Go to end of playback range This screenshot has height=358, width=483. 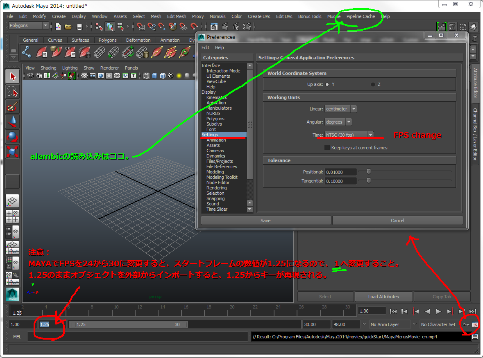473,311
